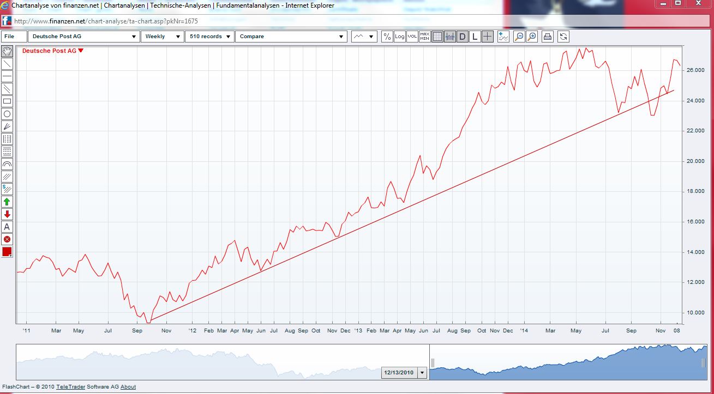Click the red delete drawings icon
The image size is (714, 394).
tap(7, 239)
